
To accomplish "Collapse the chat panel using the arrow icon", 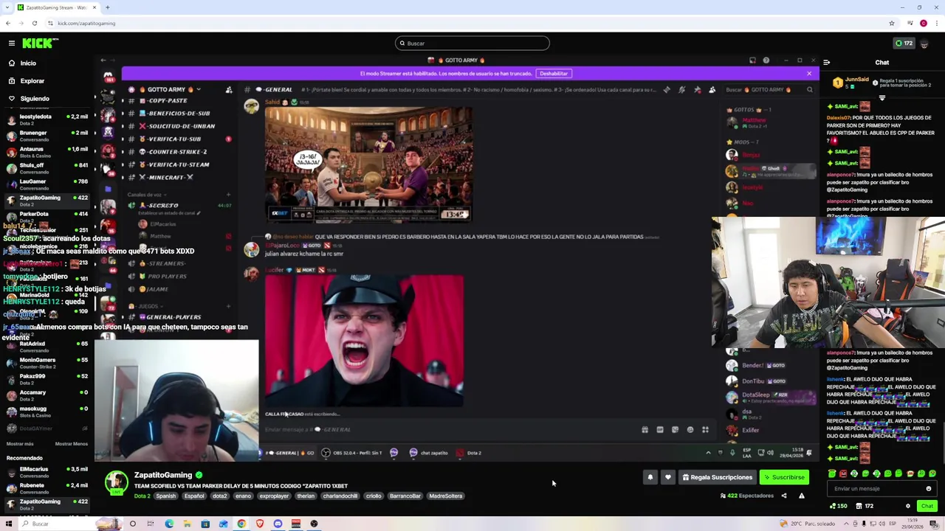I will [826, 63].
